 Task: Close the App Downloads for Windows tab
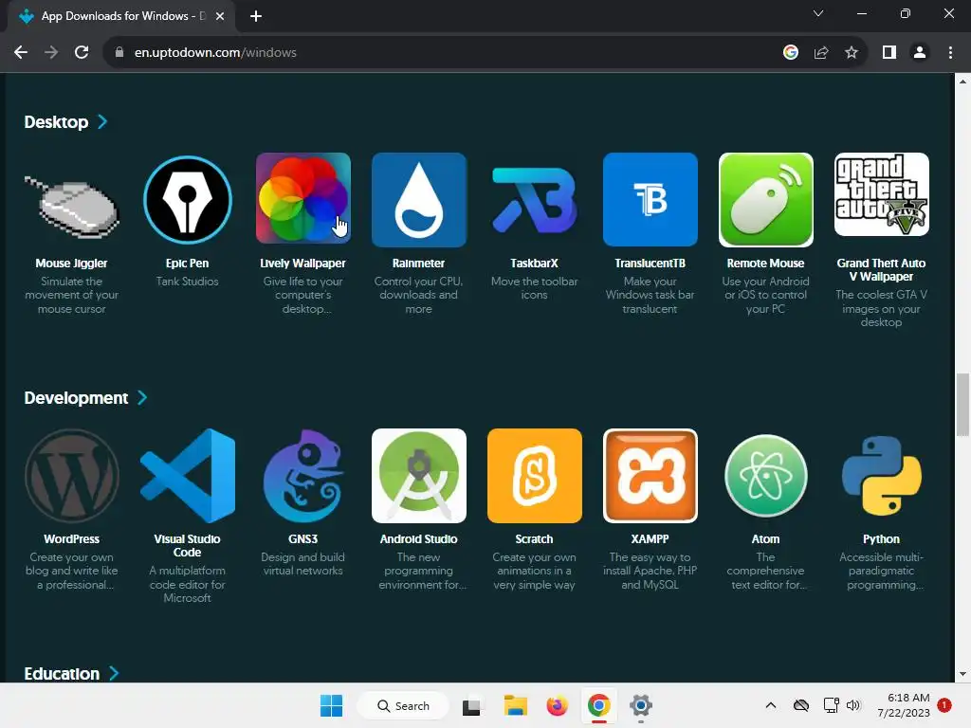point(220,17)
